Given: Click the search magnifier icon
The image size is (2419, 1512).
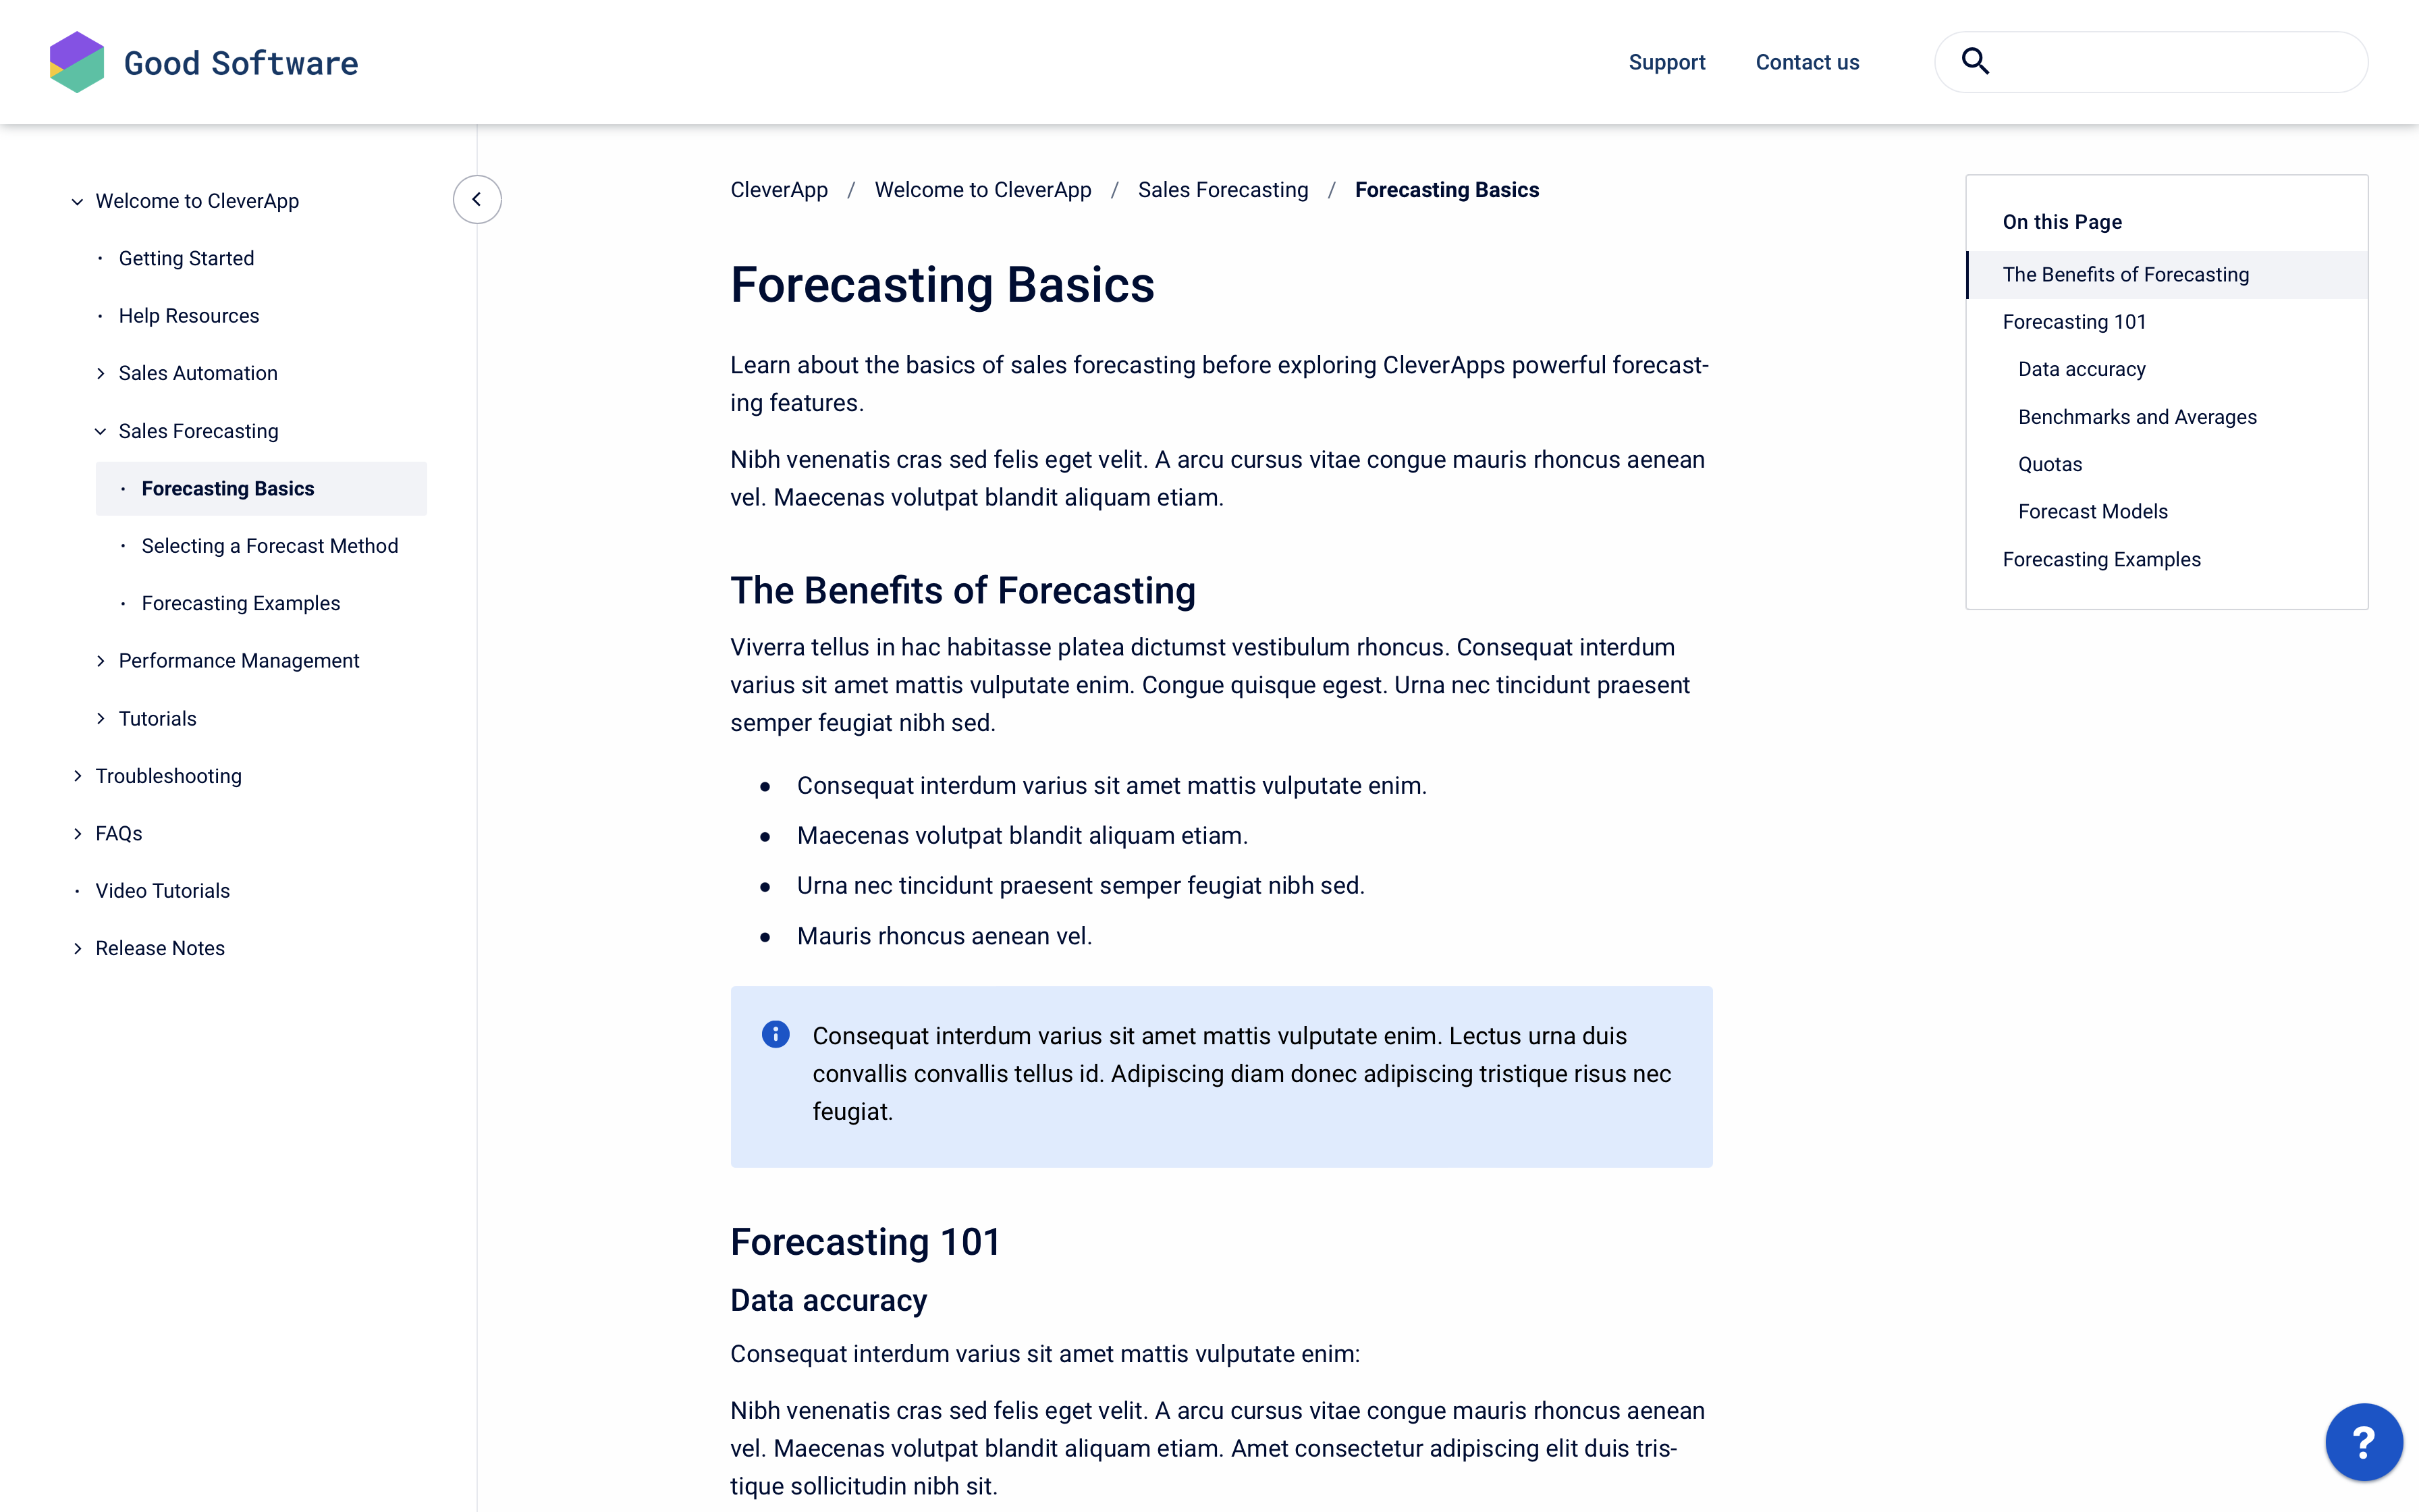Looking at the screenshot, I should 1974,62.
